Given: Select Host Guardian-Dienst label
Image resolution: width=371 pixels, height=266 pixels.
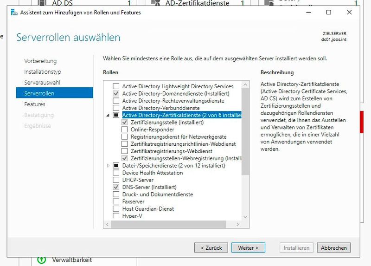Looking at the screenshot, I should (x=148, y=209).
